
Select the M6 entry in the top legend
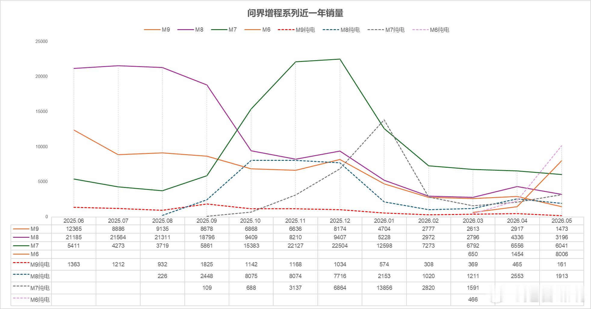[258, 29]
